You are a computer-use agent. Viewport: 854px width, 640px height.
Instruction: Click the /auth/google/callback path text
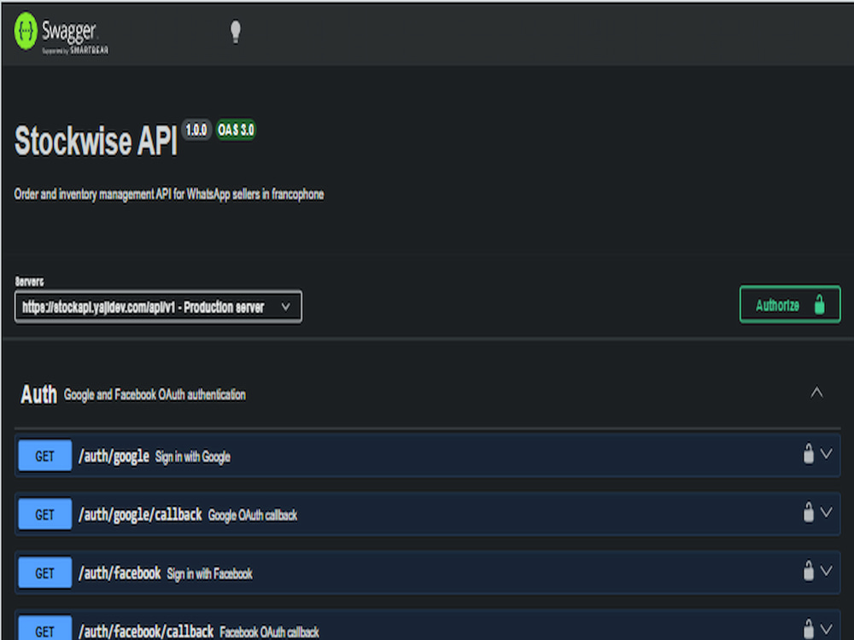click(x=140, y=515)
